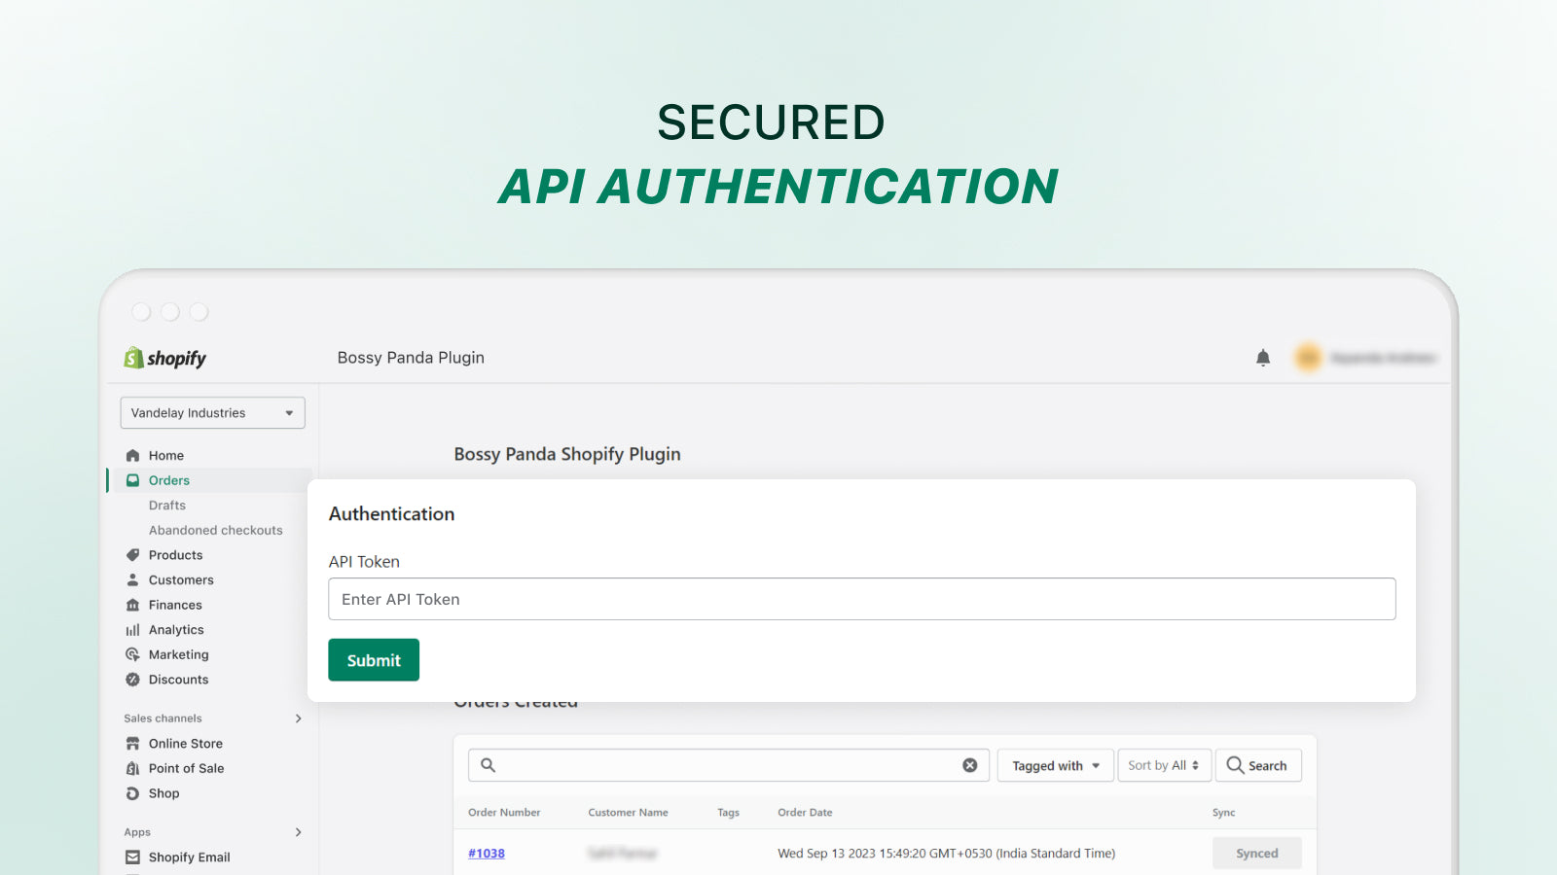Click the Bossy Panda Plugin title
Image resolution: width=1557 pixels, height=875 pixels.
tap(411, 358)
